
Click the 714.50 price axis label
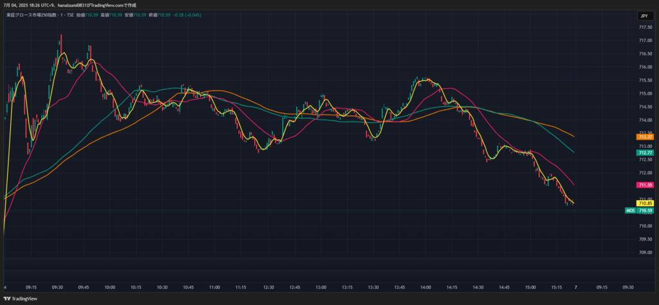645,107
